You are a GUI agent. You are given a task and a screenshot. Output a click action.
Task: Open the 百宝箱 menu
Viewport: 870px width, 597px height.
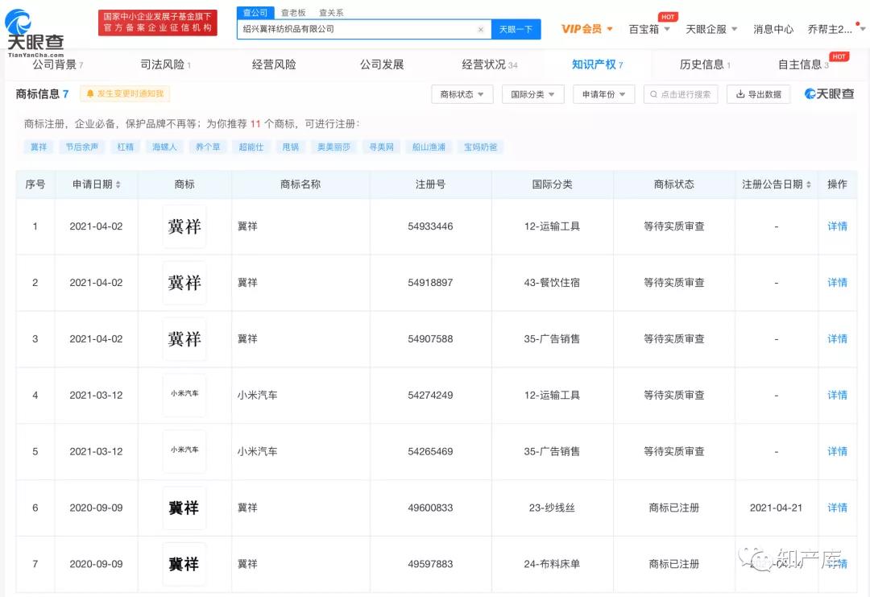coord(648,29)
